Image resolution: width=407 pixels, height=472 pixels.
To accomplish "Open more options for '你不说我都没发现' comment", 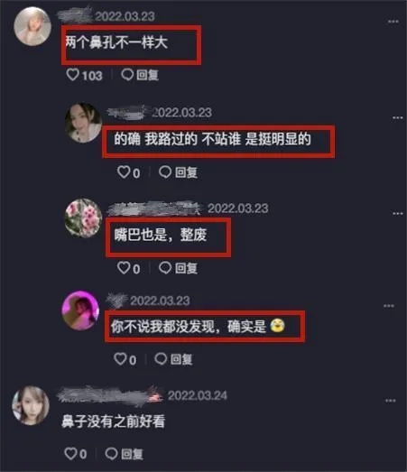I will pyautogui.click(x=389, y=306).
